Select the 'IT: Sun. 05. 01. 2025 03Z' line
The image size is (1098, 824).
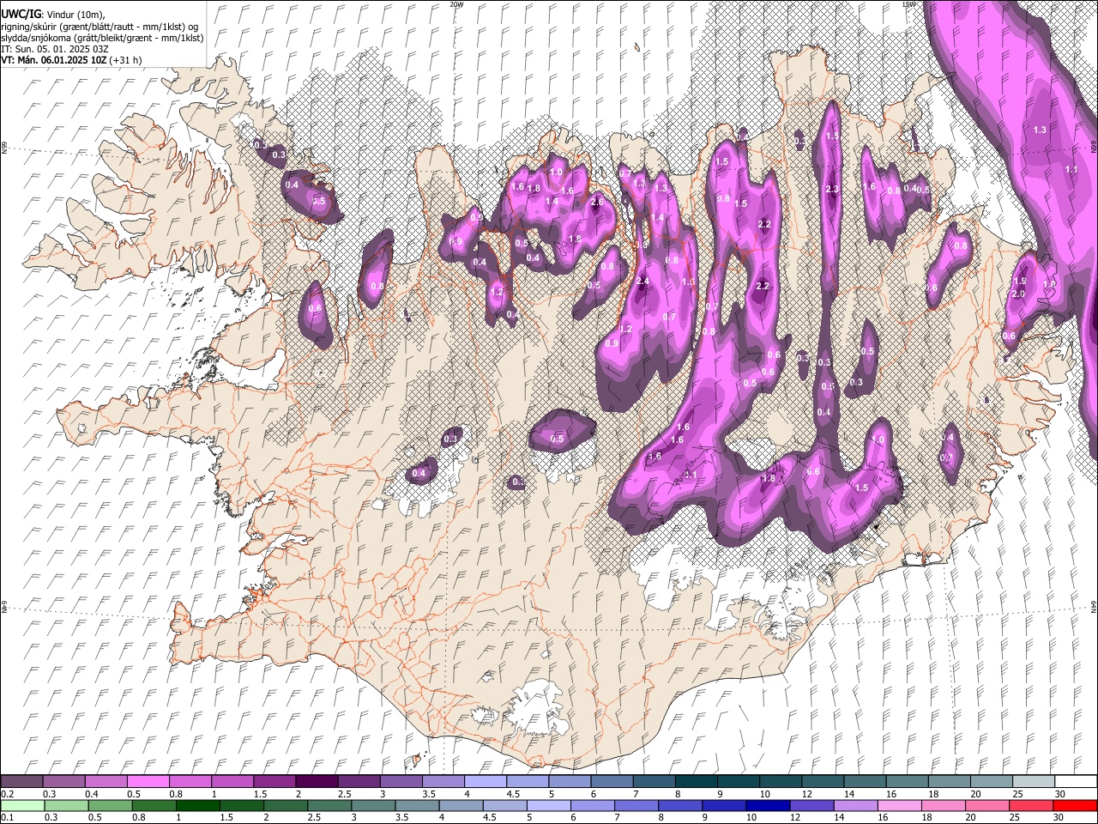pyautogui.click(x=55, y=49)
